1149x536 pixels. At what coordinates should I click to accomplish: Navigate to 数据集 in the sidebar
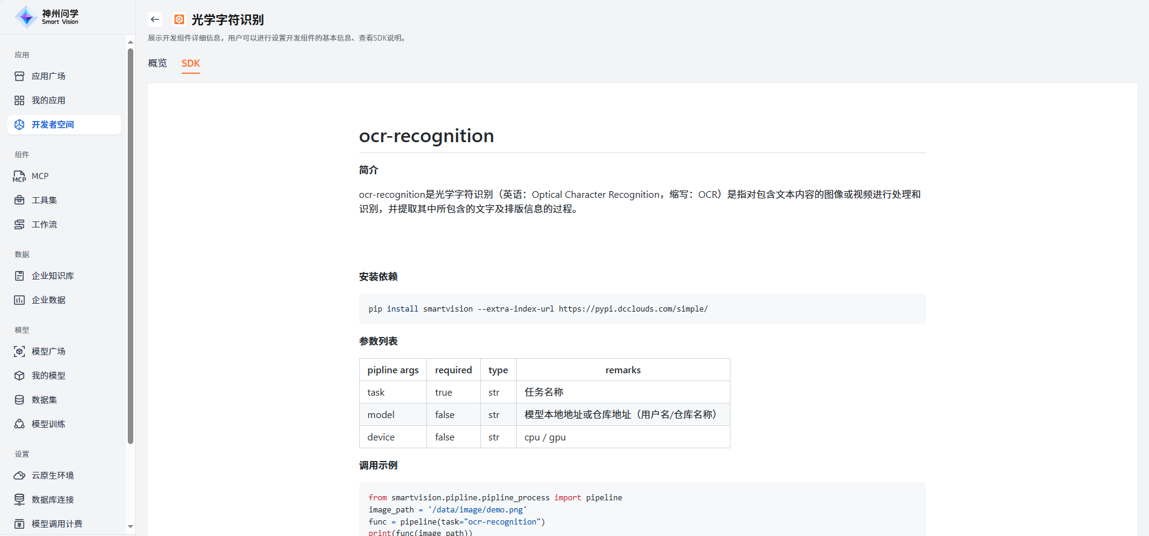pyautogui.click(x=44, y=400)
